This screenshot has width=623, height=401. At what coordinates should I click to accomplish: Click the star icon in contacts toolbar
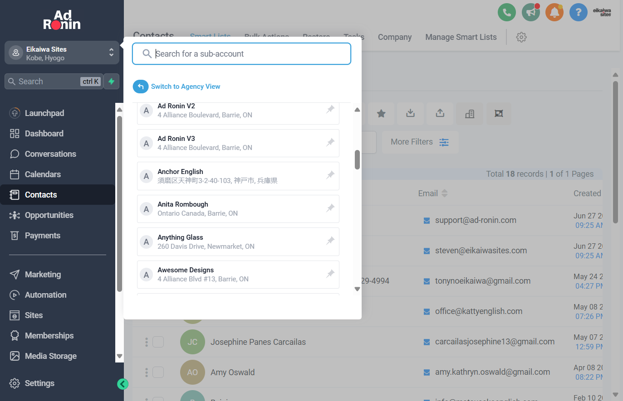pos(381,113)
